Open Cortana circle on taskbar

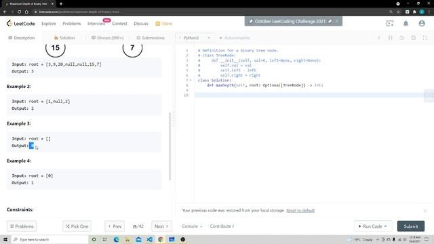(x=94, y=239)
